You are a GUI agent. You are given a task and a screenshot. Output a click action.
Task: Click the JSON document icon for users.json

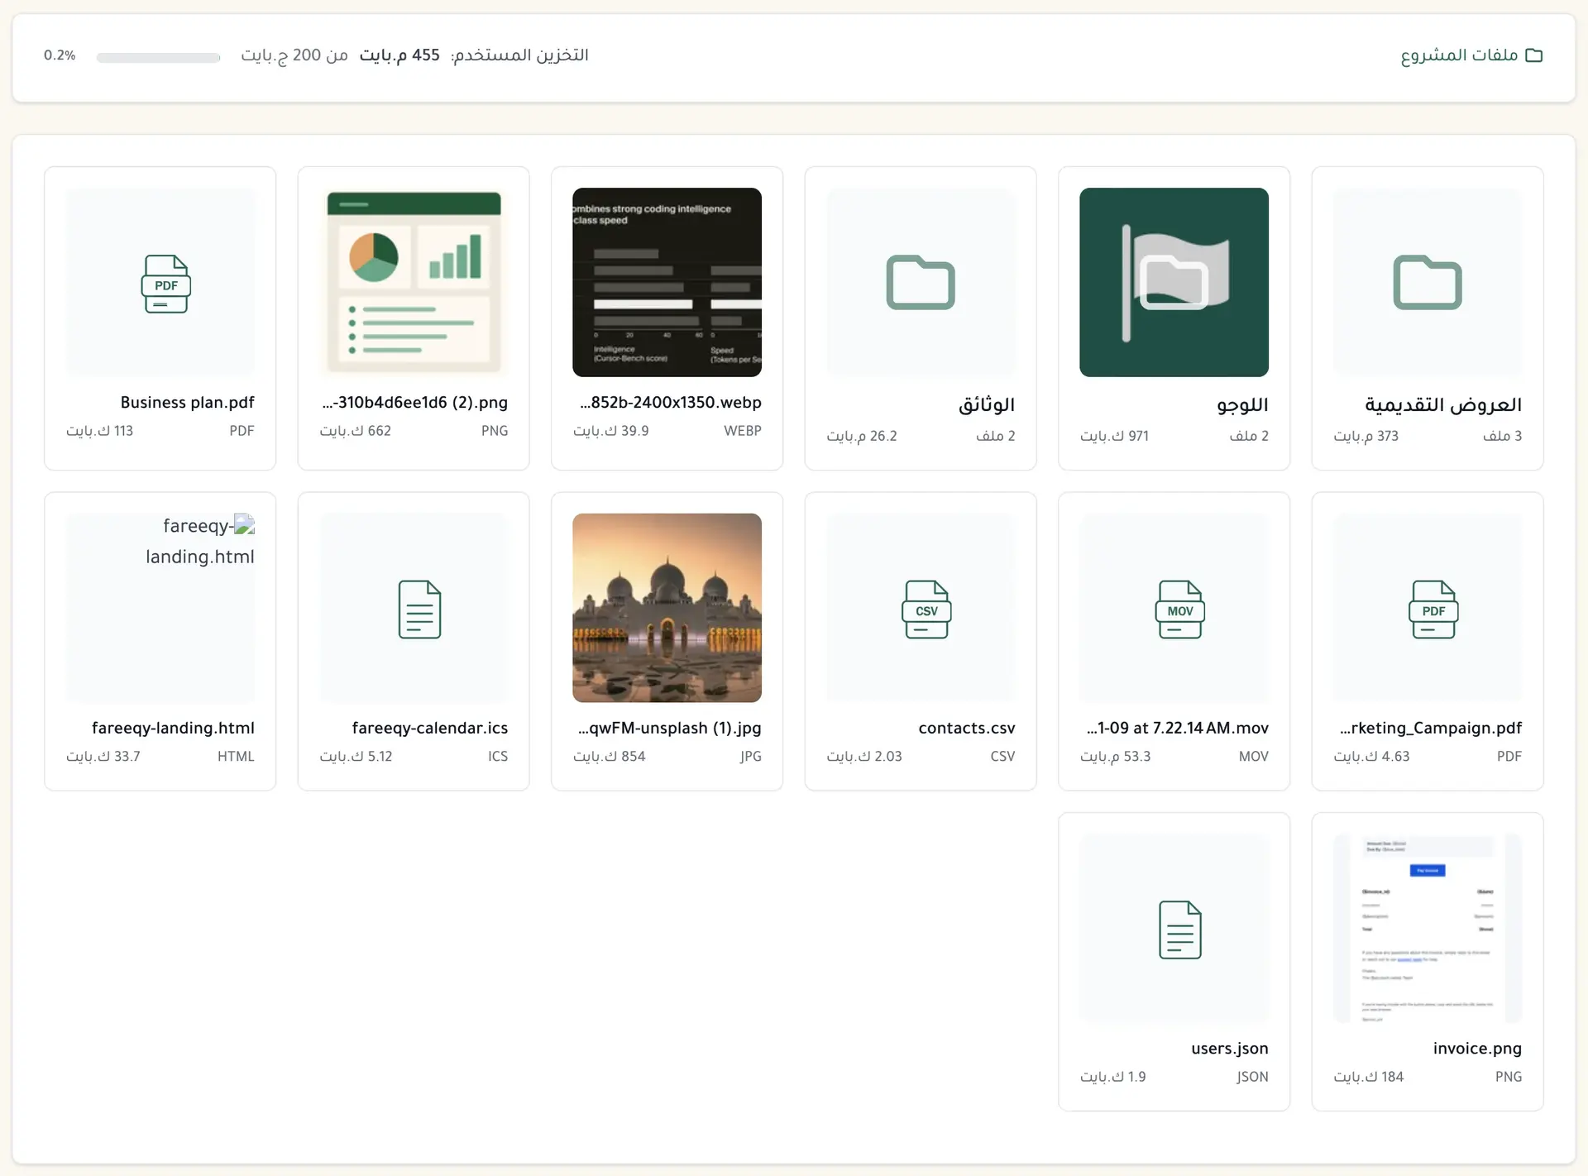[x=1179, y=930]
